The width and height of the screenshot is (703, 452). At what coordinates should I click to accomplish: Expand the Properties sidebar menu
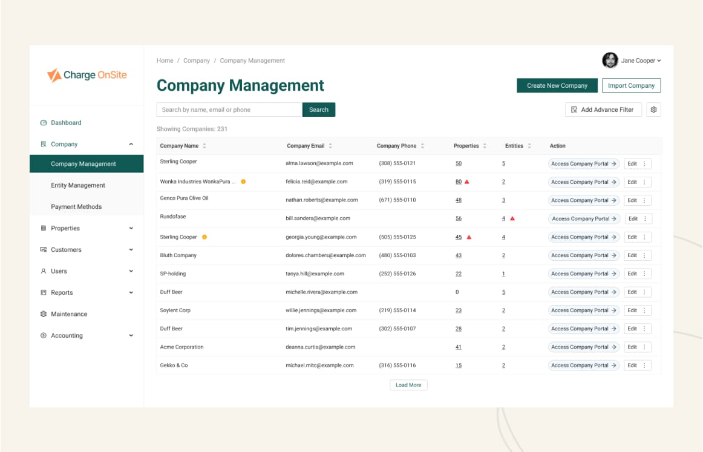pos(131,228)
